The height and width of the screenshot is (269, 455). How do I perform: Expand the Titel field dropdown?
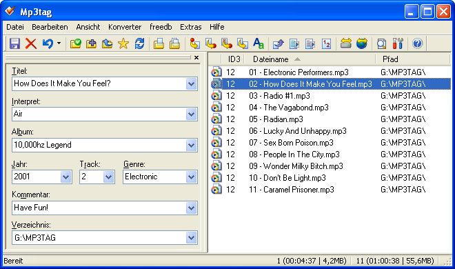point(191,84)
